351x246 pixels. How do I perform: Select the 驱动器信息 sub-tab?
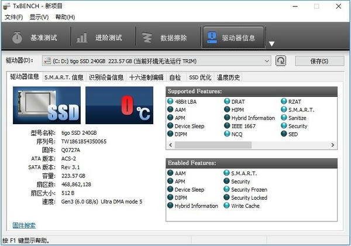tap(25, 77)
